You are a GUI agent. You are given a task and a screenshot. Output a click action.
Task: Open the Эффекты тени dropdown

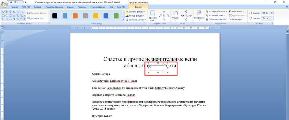click(152, 16)
